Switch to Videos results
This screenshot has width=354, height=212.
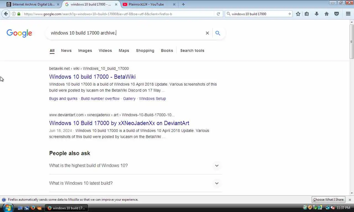coord(105,51)
